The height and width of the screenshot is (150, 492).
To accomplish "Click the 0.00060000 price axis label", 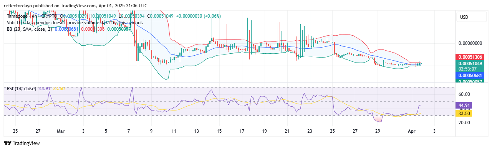I will [x=470, y=43].
